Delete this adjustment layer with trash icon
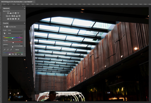 pyautogui.click(x=22, y=54)
